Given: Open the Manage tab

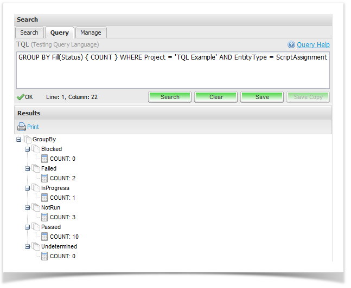Looking at the screenshot, I should [x=91, y=32].
